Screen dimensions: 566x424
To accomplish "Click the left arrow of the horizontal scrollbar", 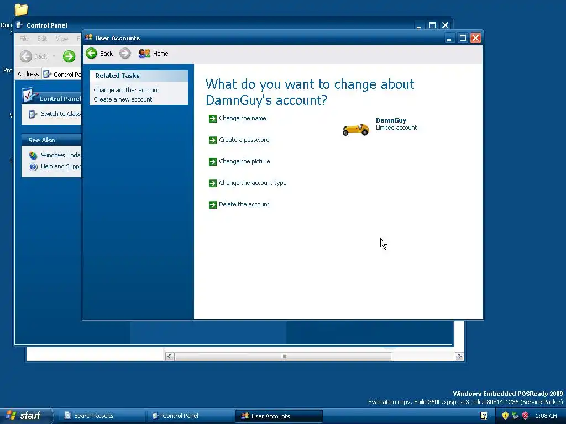I will 170,357.
